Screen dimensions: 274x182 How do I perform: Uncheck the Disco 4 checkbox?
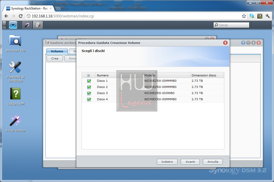point(89,99)
